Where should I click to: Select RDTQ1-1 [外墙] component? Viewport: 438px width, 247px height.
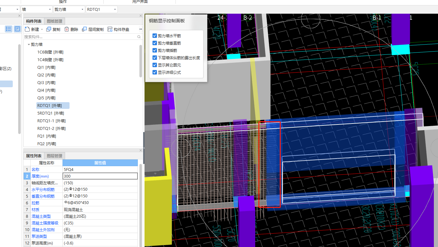click(51, 121)
